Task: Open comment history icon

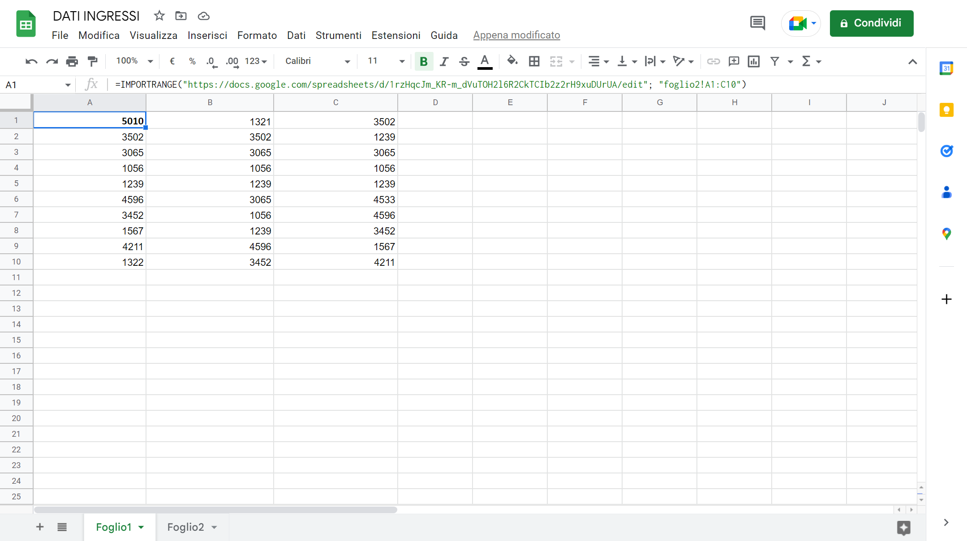Action: pos(757,23)
